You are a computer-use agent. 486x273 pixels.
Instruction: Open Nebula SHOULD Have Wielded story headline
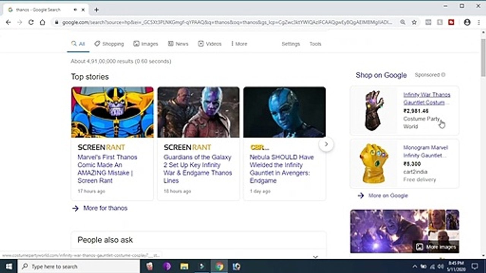pyautogui.click(x=282, y=169)
